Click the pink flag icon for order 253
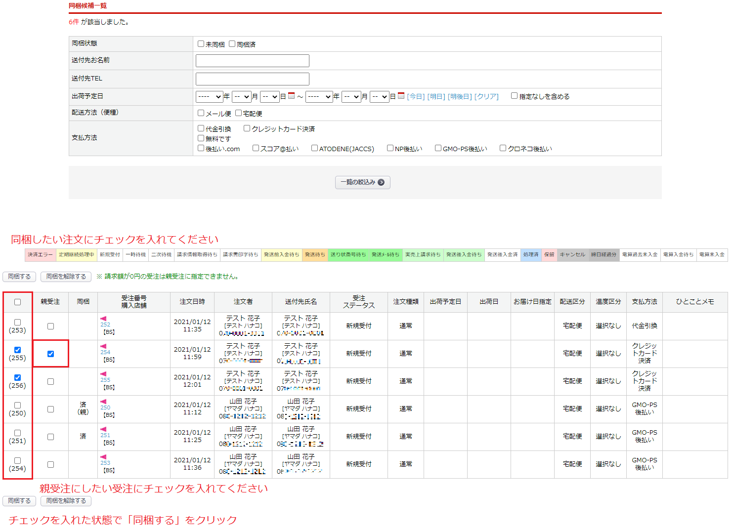Screen dimensions: 734x530 point(103,457)
